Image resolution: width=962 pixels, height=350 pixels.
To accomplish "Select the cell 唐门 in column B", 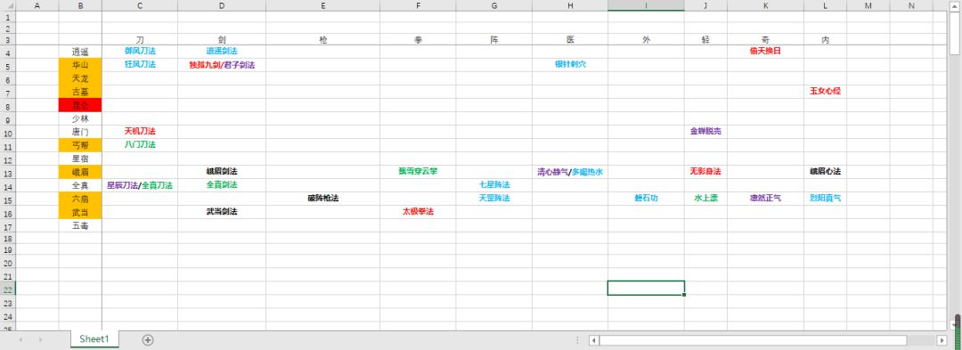I will (80, 133).
